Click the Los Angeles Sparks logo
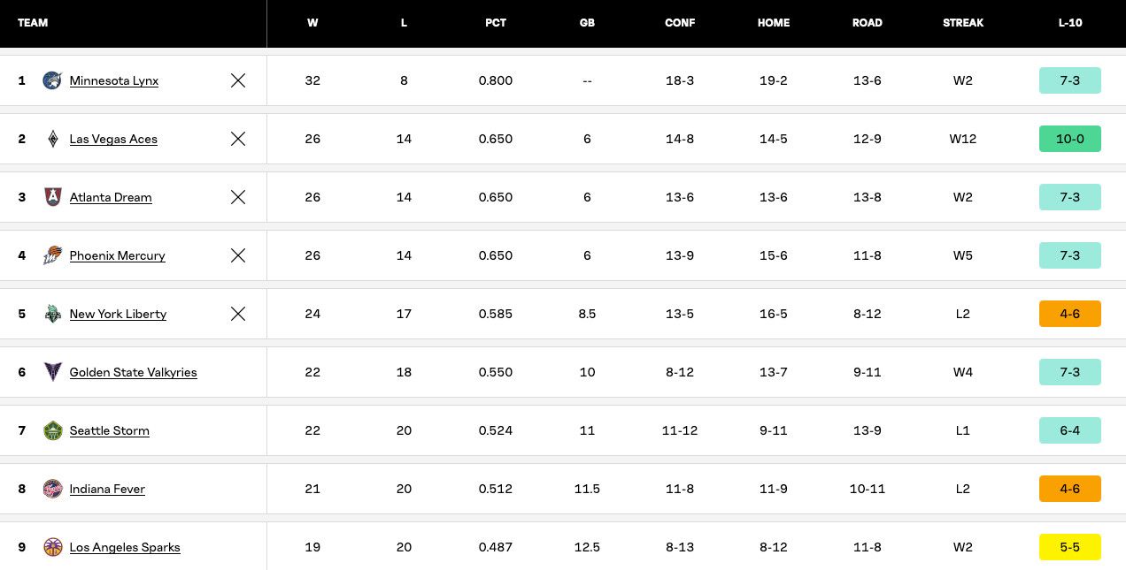Screen dimensions: 1126x570 pyautogui.click(x=52, y=547)
